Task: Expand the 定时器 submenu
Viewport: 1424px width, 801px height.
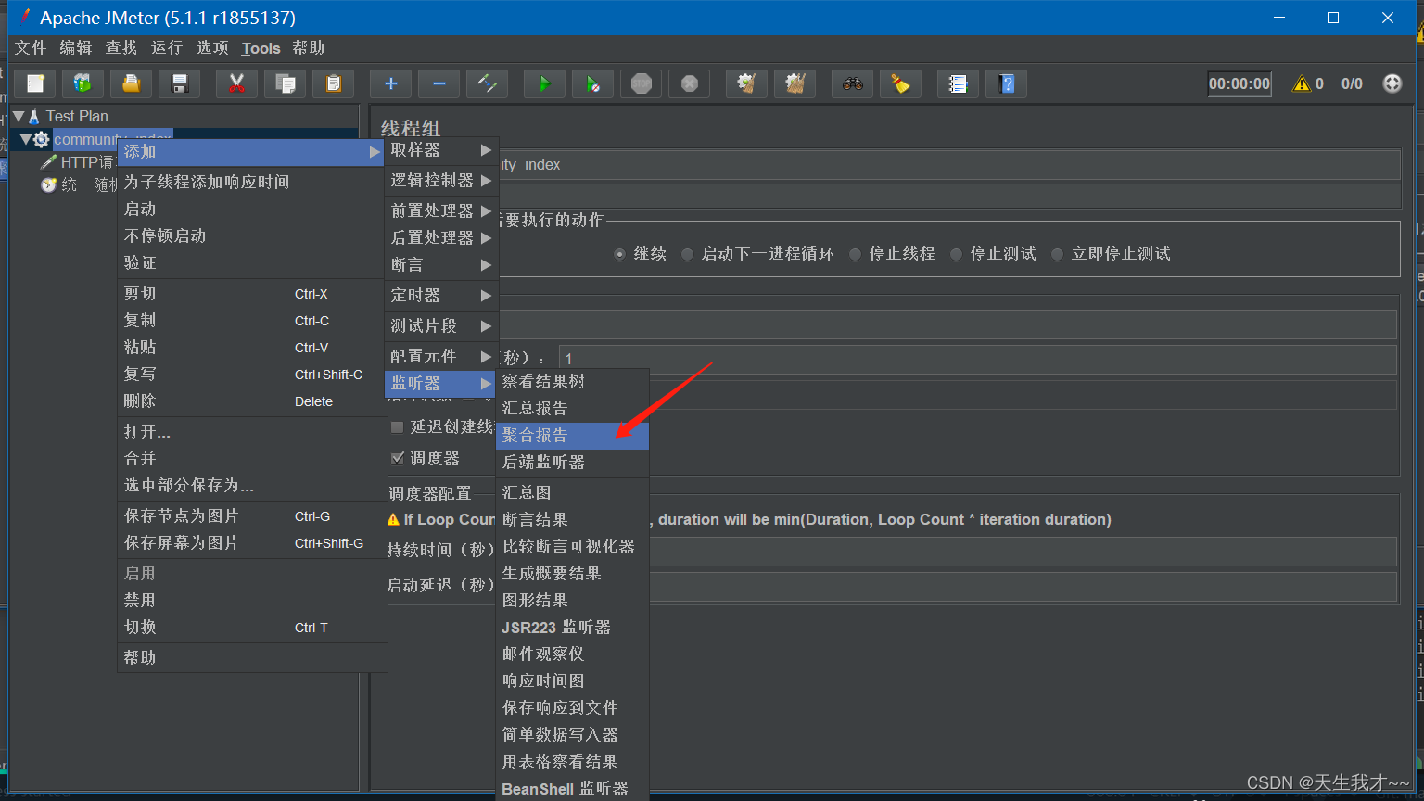Action: 441,295
